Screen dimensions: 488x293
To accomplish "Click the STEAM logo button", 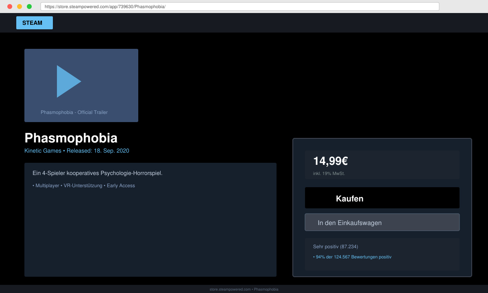I will 35,23.
